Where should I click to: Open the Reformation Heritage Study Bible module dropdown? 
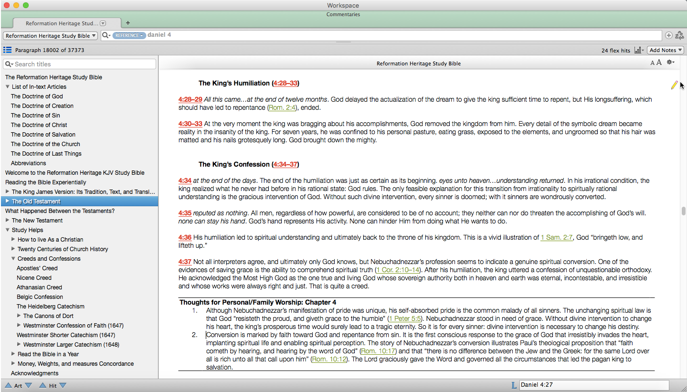[x=51, y=36]
